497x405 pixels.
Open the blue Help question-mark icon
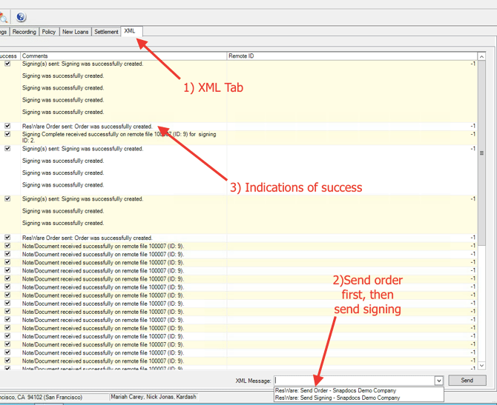(21, 17)
